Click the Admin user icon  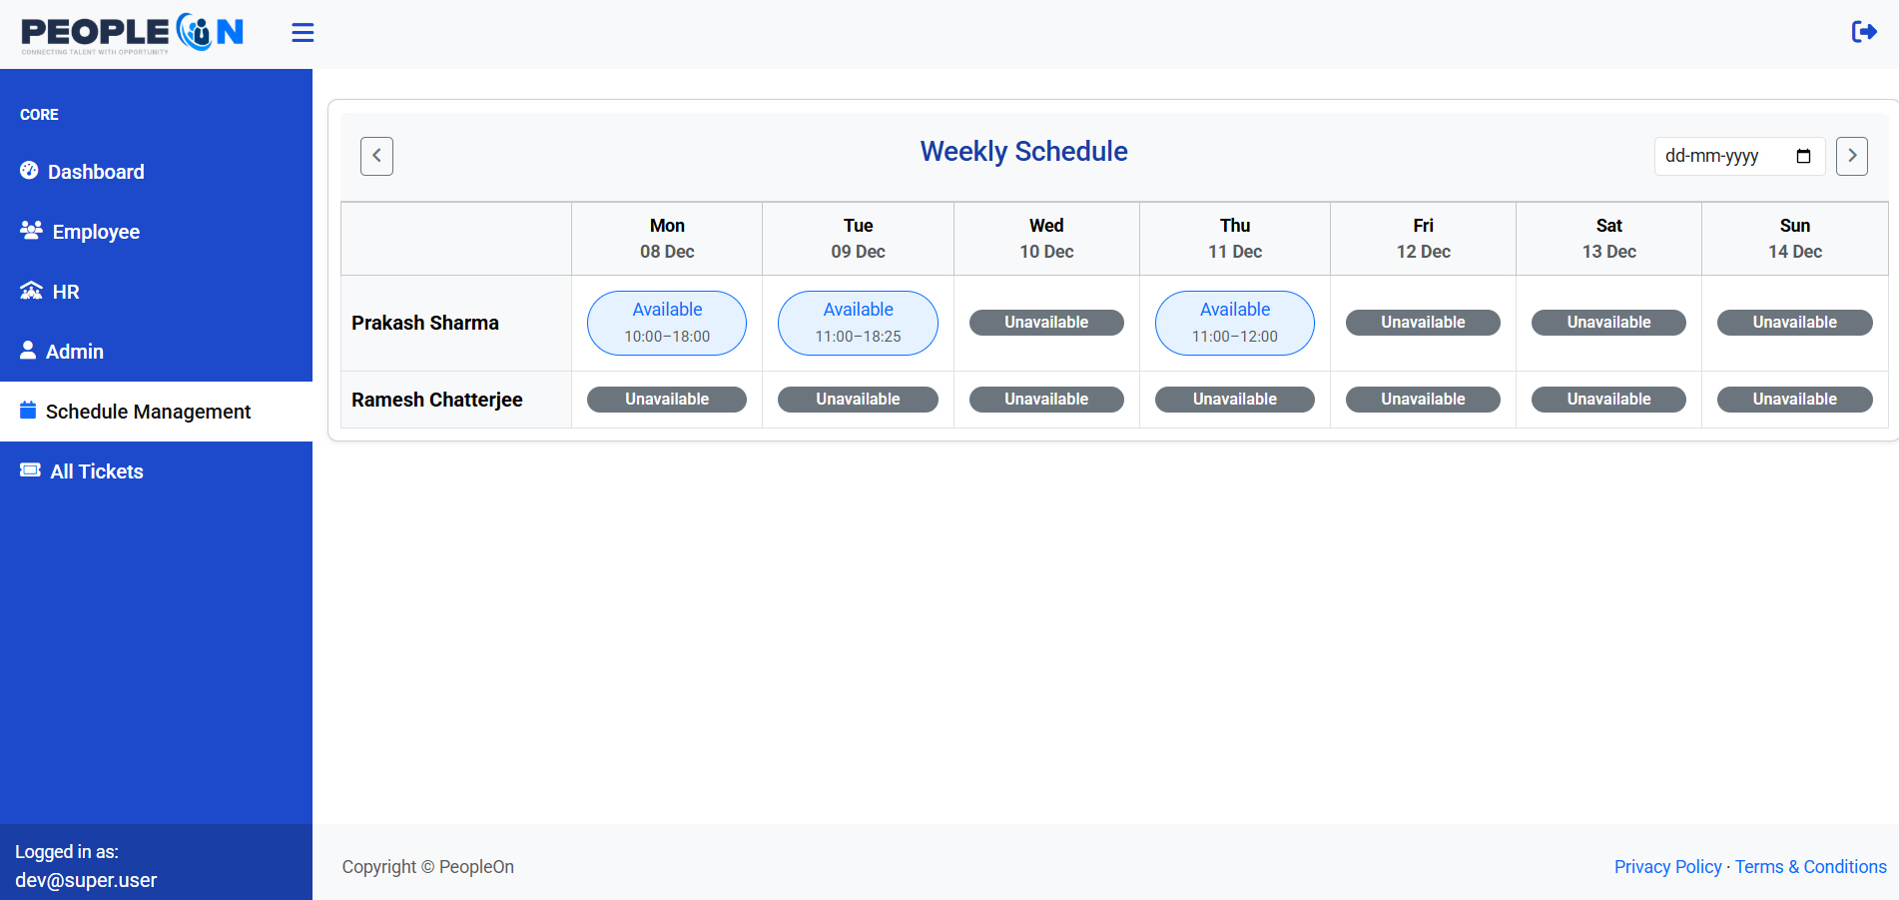point(28,351)
